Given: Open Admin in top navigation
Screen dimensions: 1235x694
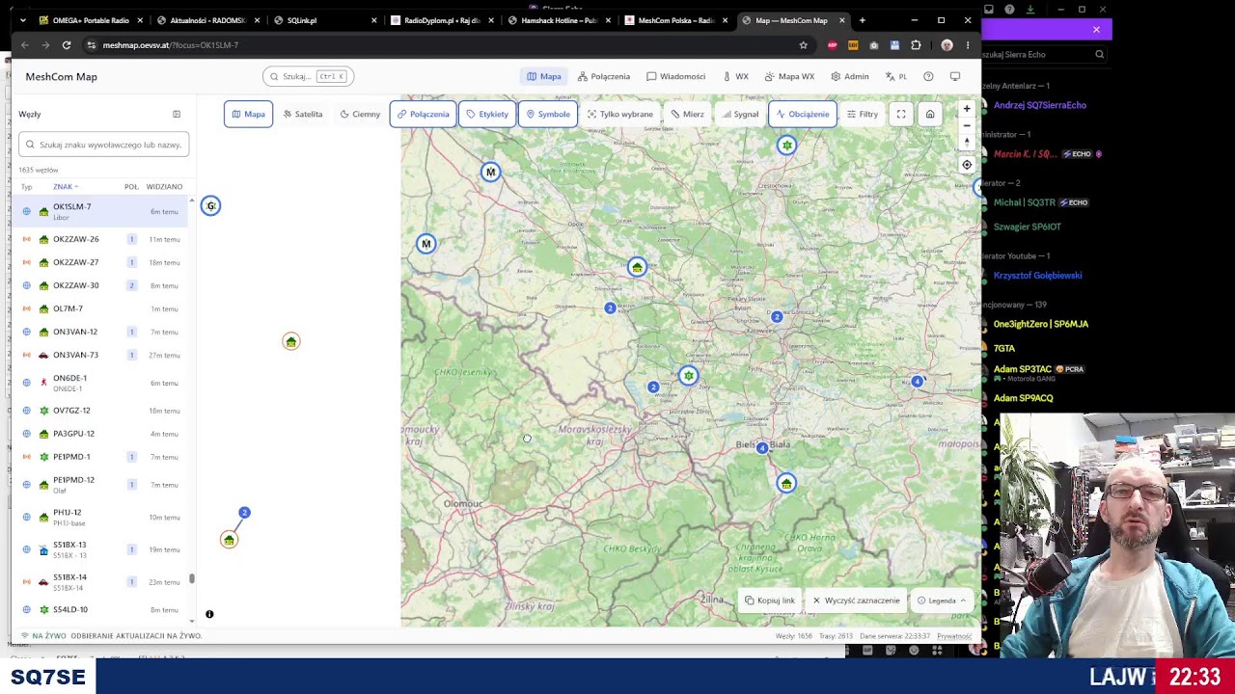Looking at the screenshot, I should tap(849, 76).
